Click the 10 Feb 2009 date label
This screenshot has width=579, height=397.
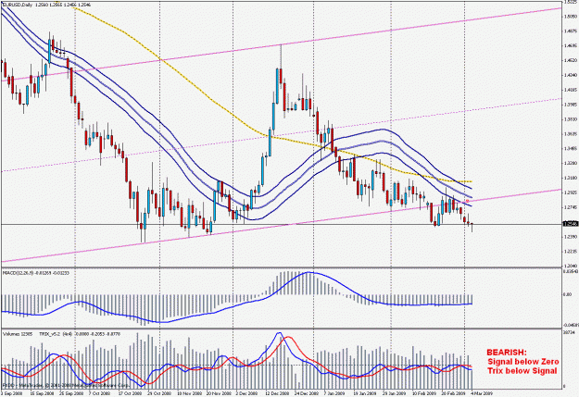coord(424,393)
